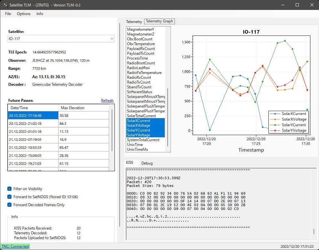This screenshot has width=319, height=250.
Task: Open the Options menu
Action: coord(24,14)
